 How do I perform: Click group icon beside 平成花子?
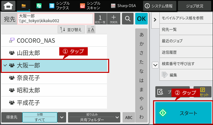point(12,103)
